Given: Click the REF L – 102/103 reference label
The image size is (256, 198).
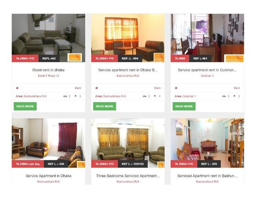Looking at the screenshot, I should [x=133, y=164].
